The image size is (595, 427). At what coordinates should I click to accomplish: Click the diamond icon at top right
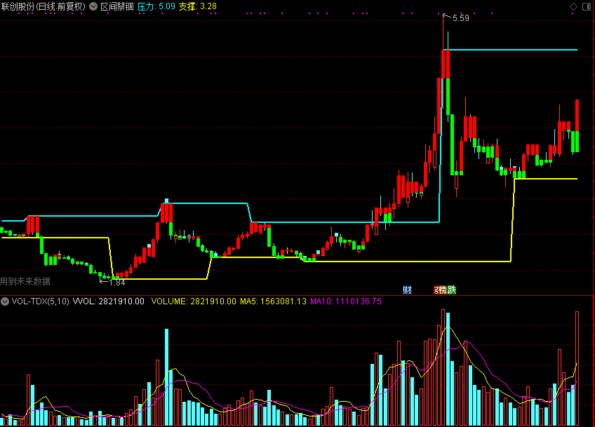click(573, 6)
